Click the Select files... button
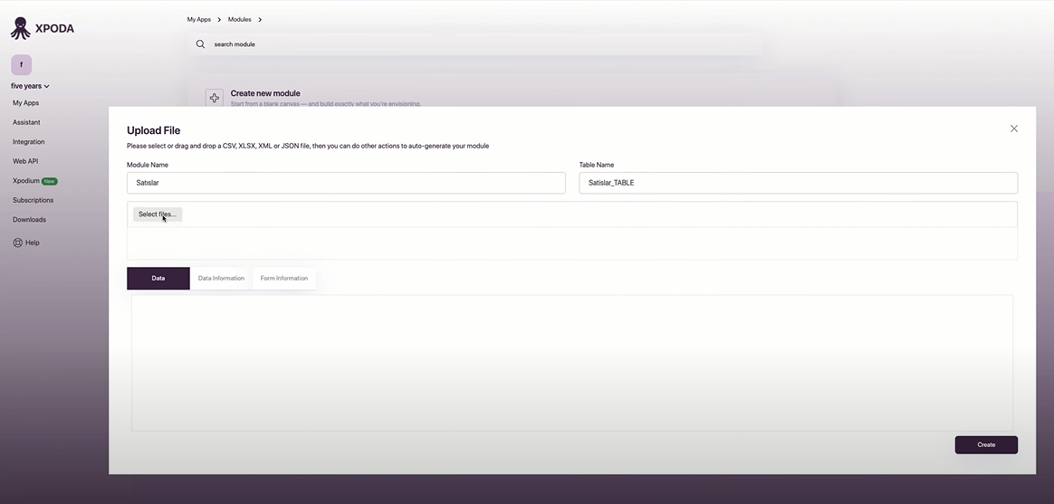This screenshot has width=1054, height=504. tap(158, 214)
